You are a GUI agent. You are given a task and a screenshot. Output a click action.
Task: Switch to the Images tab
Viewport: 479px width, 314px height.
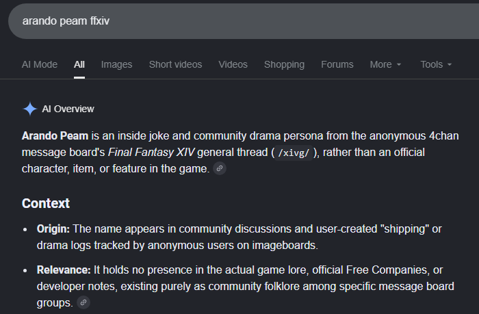(117, 64)
